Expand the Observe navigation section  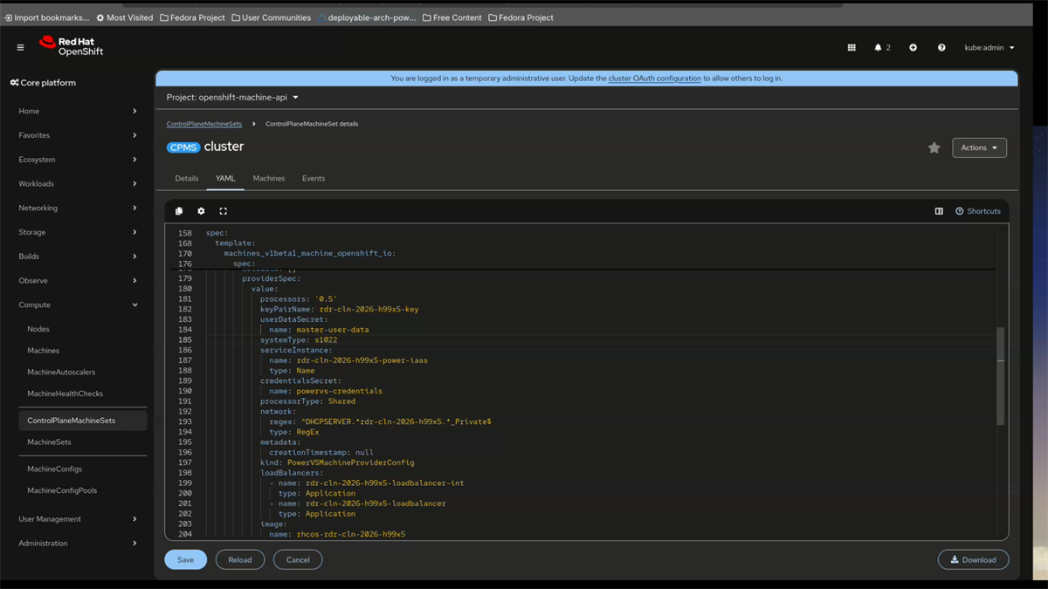pos(78,280)
